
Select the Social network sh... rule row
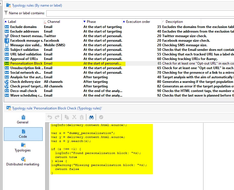[x=119, y=73]
